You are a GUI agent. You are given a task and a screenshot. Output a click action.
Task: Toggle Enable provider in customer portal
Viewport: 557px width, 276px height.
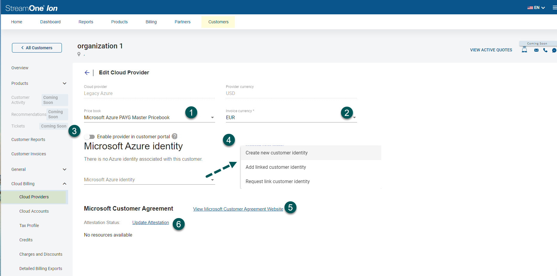[x=89, y=137]
